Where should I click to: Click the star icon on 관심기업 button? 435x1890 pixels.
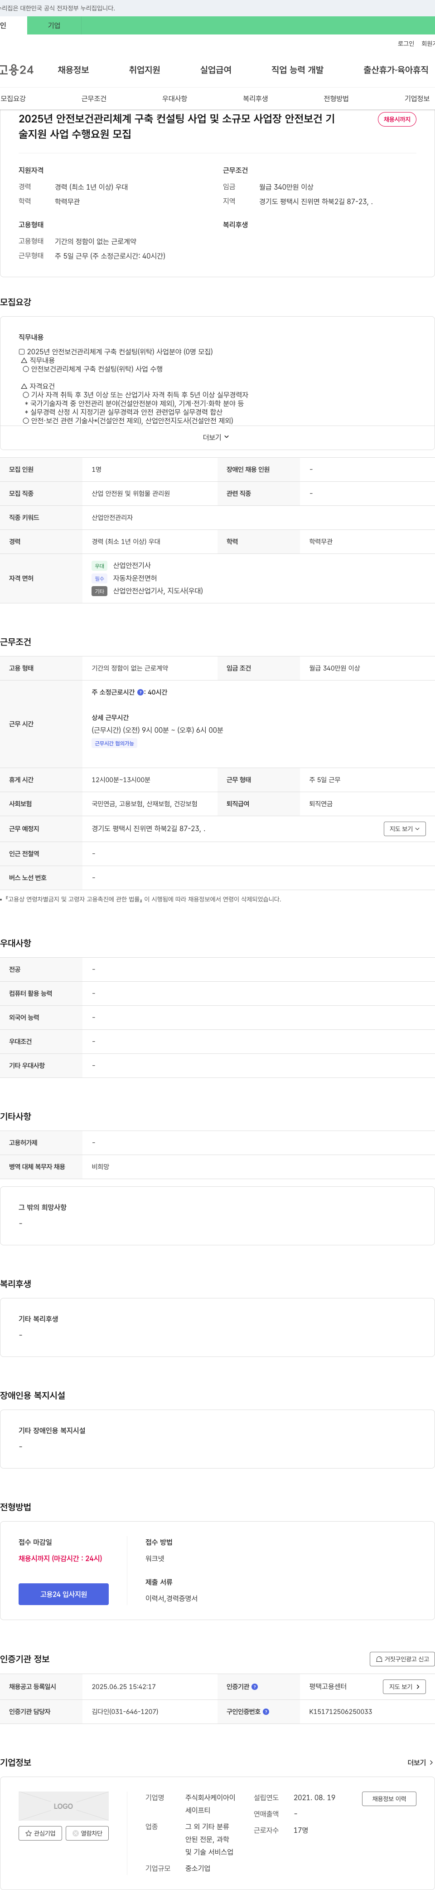pyautogui.click(x=29, y=1833)
